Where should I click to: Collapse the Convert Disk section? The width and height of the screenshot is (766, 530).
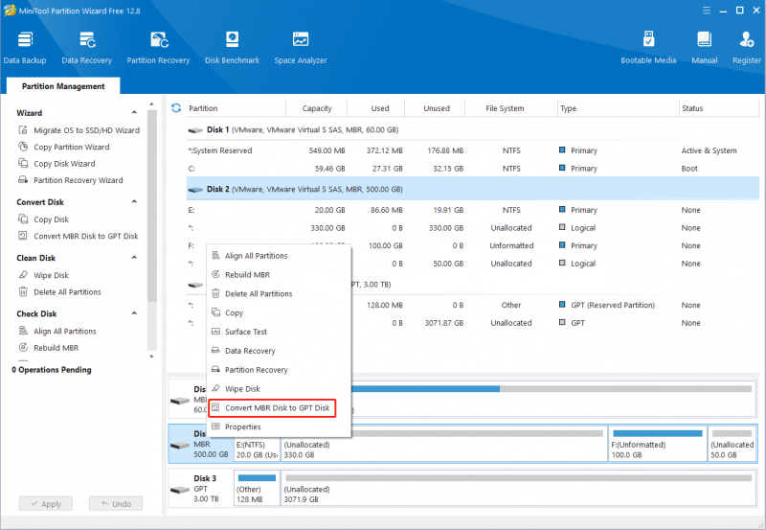point(134,202)
